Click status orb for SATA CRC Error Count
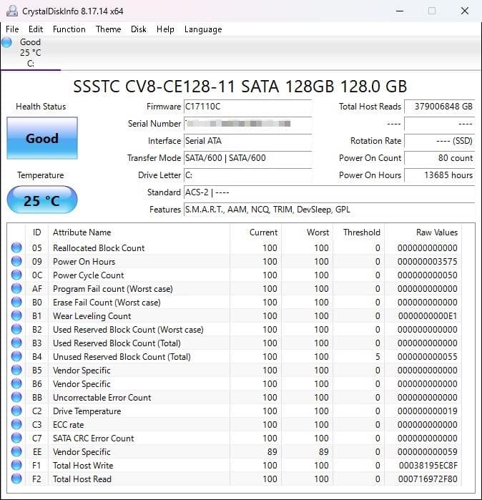The height and width of the screenshot is (500, 482). coord(16,438)
